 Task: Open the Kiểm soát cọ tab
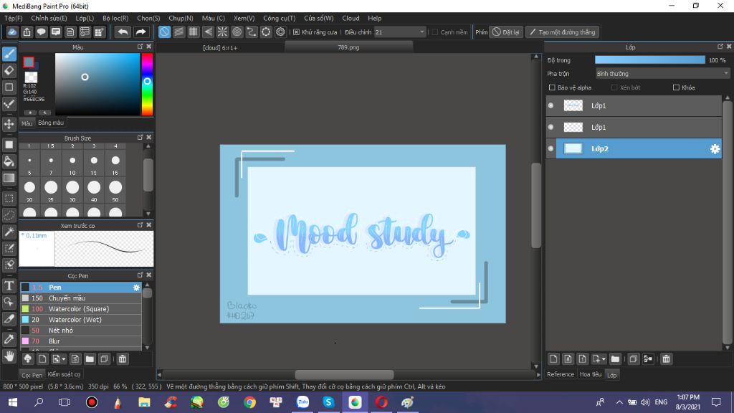64,374
